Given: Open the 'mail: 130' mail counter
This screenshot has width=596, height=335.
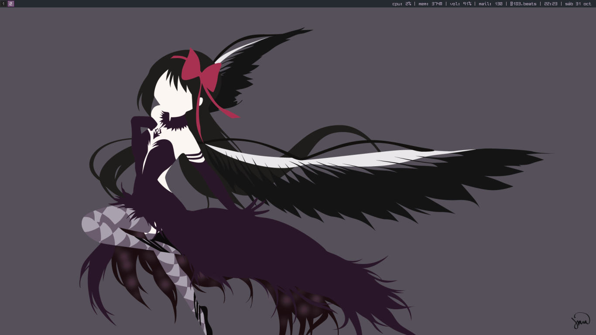Looking at the screenshot, I should [491, 3].
